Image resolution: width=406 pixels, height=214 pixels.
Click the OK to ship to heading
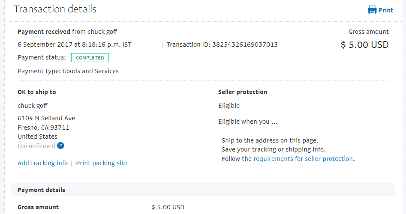pyautogui.click(x=37, y=92)
